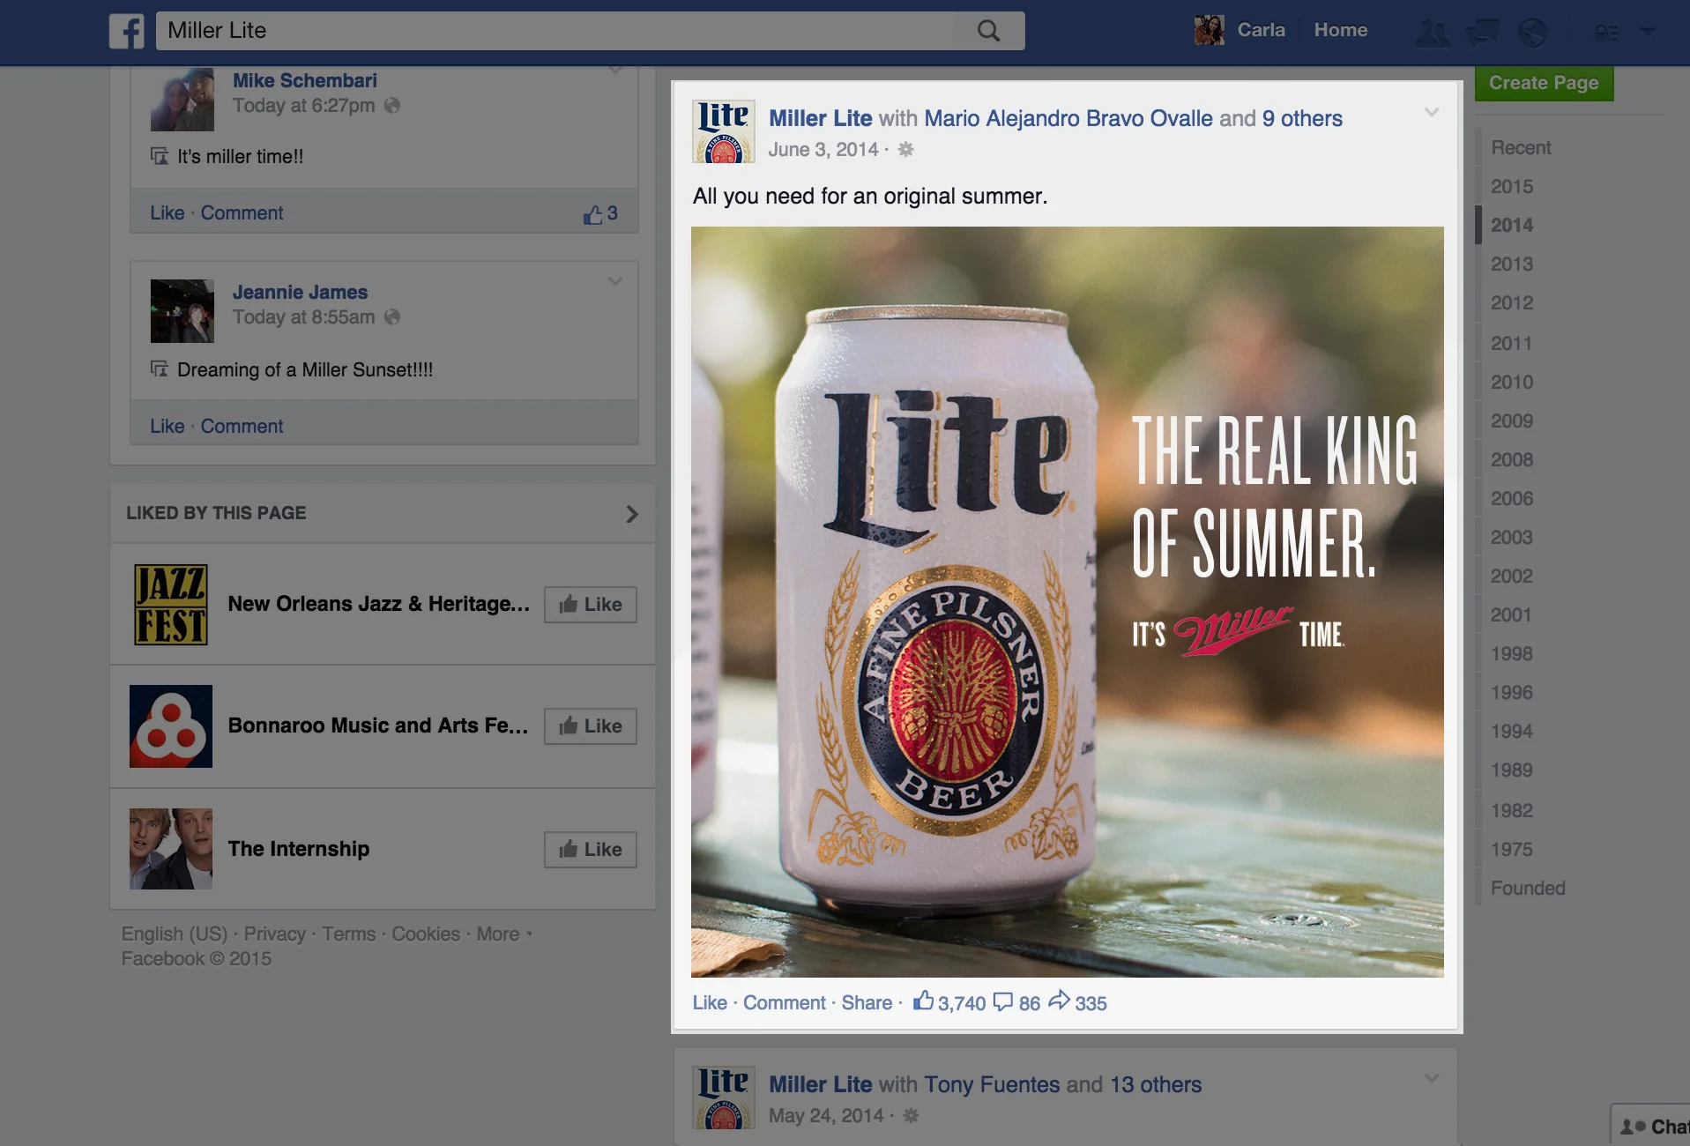Image resolution: width=1690 pixels, height=1146 pixels.
Task: Like The Internship page
Action: 591,850
